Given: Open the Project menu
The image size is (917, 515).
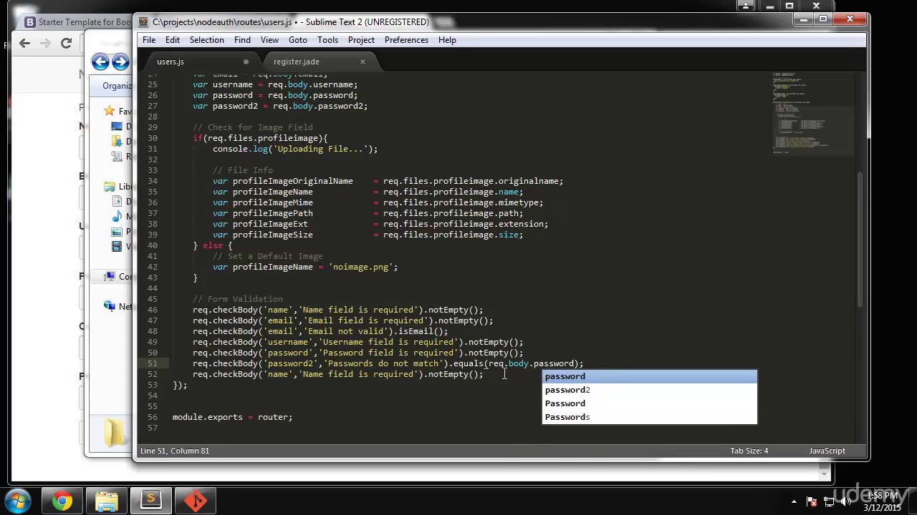Looking at the screenshot, I should pyautogui.click(x=361, y=40).
